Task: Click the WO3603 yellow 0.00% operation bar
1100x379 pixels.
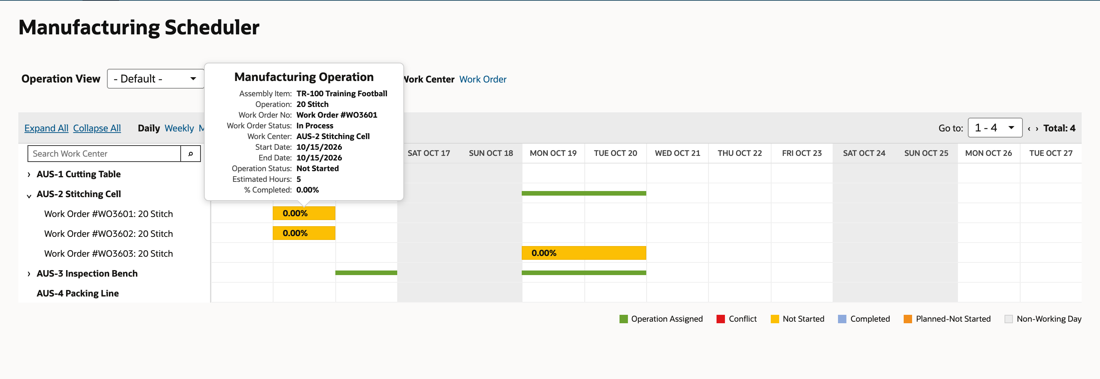Action: point(583,253)
